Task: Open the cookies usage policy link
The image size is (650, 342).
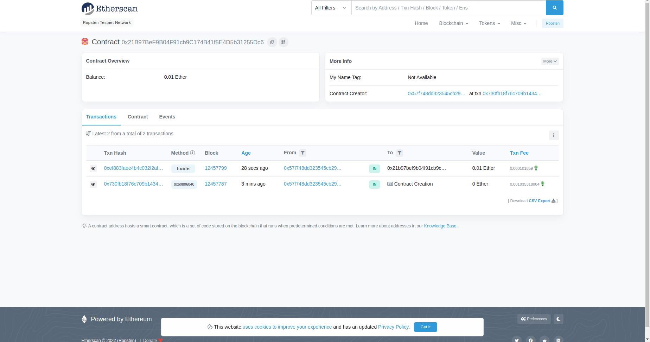Action: point(287,327)
